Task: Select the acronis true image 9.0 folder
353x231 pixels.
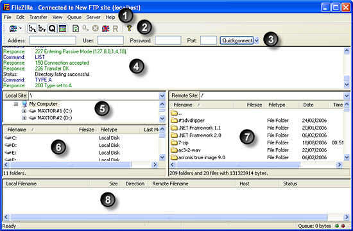Action: tap(198, 157)
